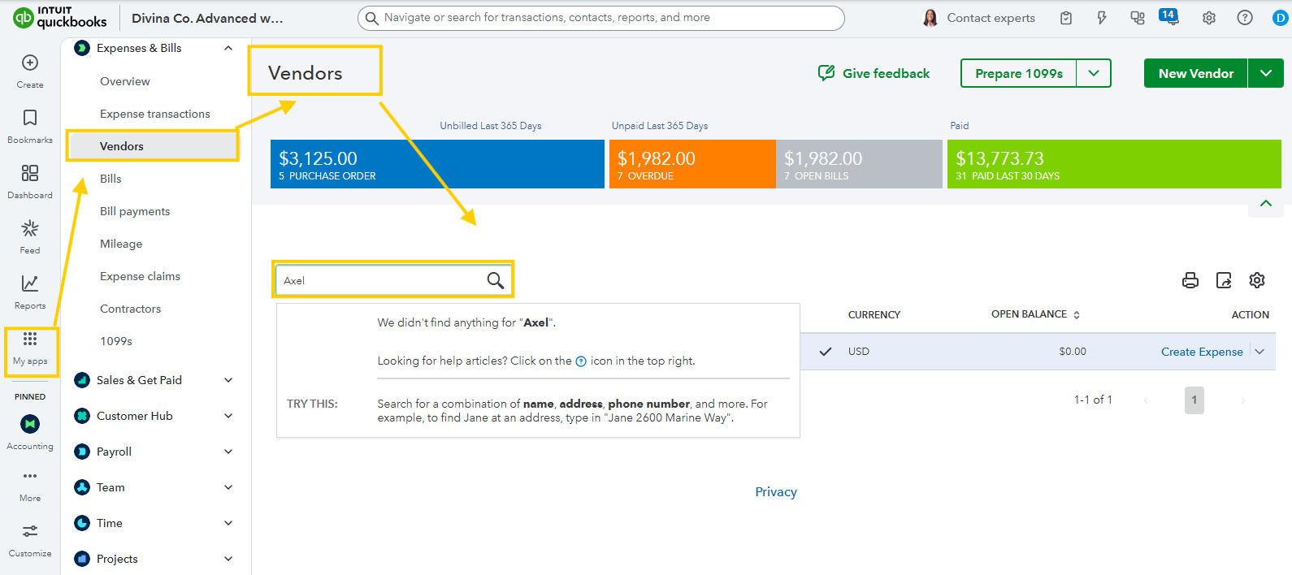Viewport: 1292px width, 575px height.
Task: Open the My apps grid icon
Action: coord(30,339)
